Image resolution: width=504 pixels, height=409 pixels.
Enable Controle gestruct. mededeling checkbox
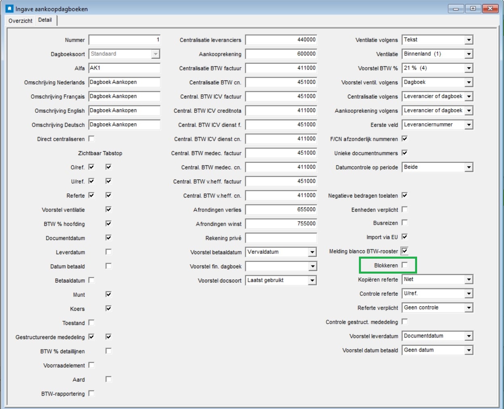405,322
